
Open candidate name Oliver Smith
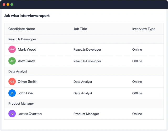coord(28,82)
